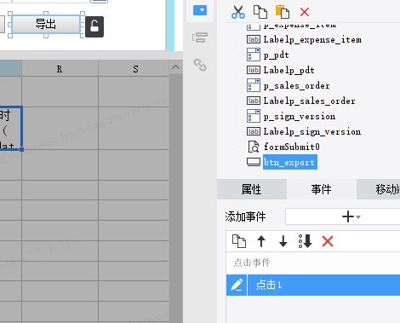Click the chain link sidebar icon
The width and height of the screenshot is (400, 323).
[x=200, y=65]
